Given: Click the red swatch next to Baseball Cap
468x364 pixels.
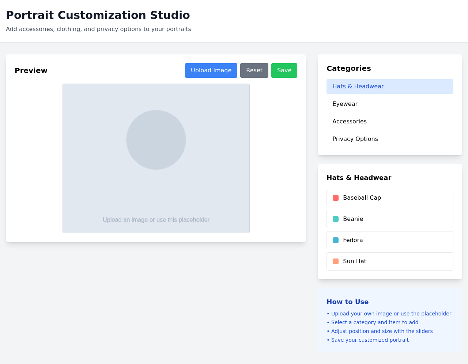Looking at the screenshot, I should [335, 198].
